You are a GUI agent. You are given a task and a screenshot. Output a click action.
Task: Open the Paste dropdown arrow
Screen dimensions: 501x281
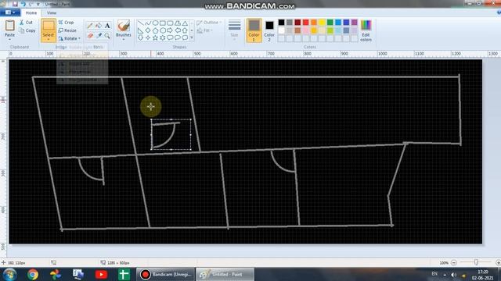point(10,39)
